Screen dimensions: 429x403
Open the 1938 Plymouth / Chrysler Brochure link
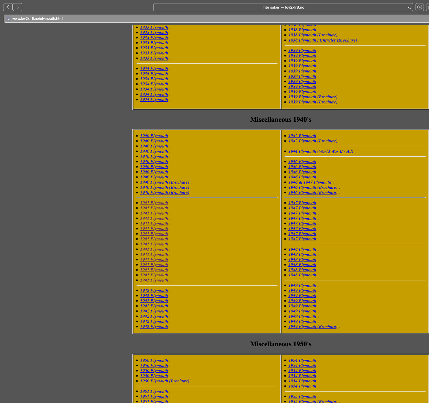tap(322, 40)
